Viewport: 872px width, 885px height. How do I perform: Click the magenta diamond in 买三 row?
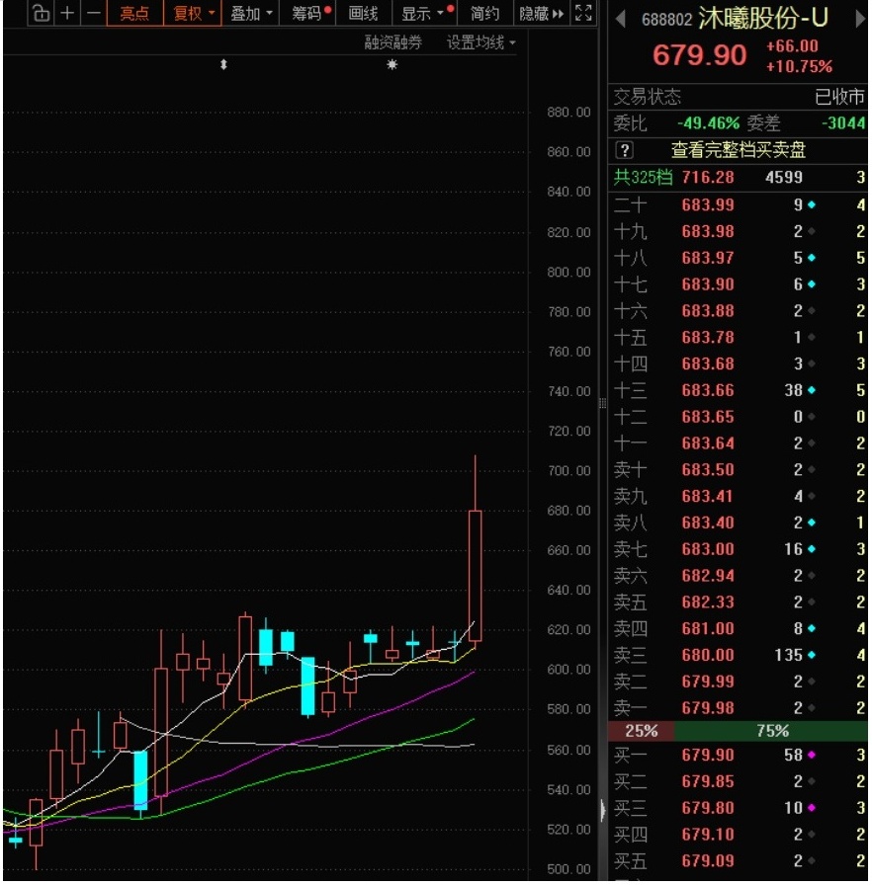812,808
